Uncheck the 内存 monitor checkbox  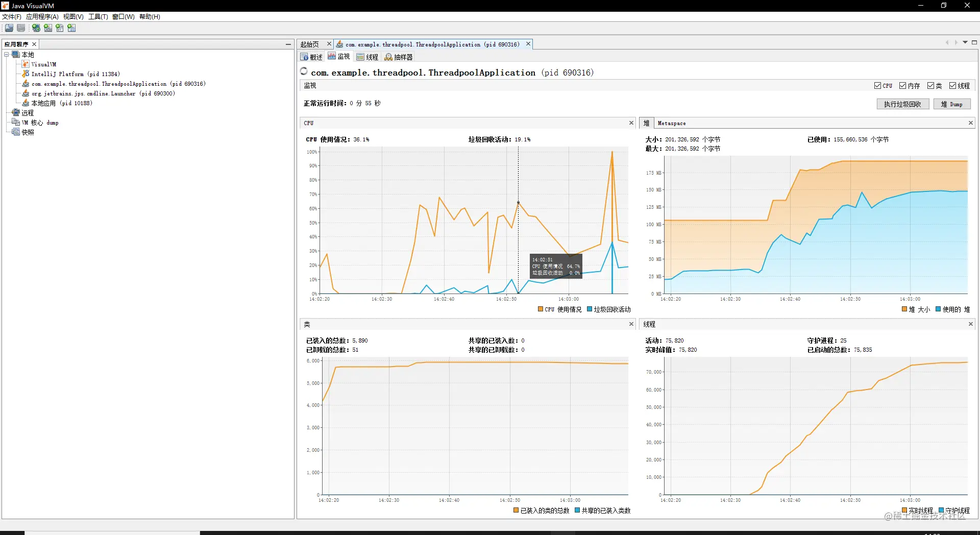click(902, 86)
